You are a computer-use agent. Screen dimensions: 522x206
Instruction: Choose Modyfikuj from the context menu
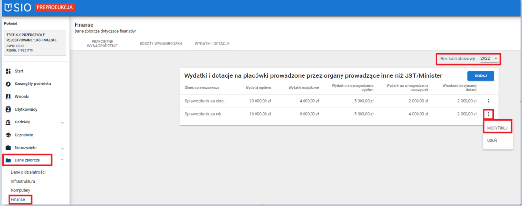click(497, 128)
